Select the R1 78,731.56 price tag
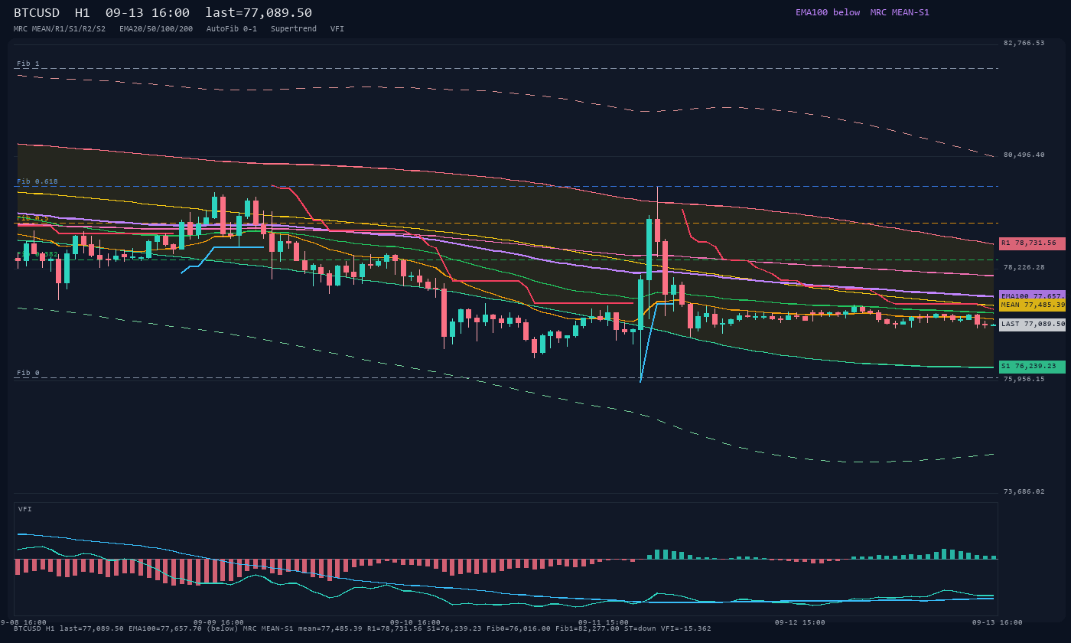 pyautogui.click(x=1032, y=243)
